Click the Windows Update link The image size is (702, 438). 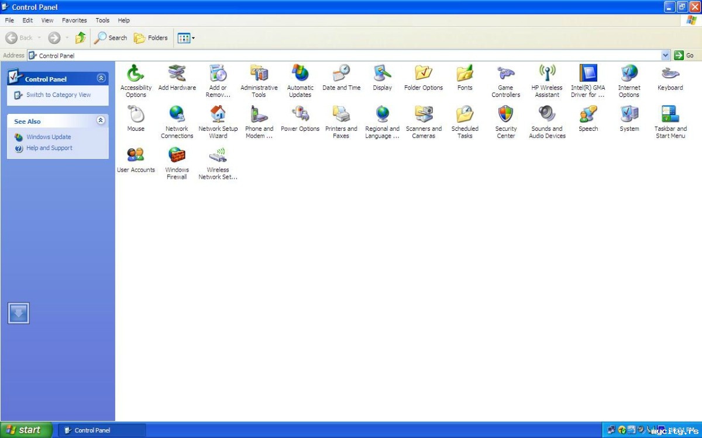click(49, 137)
